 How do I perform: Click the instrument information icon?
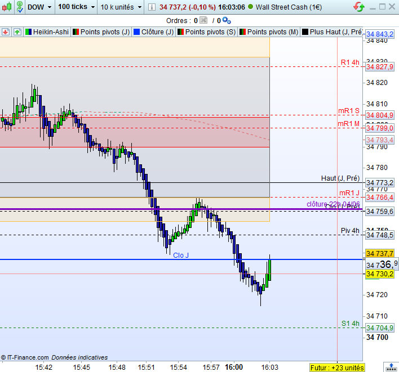(152, 7)
